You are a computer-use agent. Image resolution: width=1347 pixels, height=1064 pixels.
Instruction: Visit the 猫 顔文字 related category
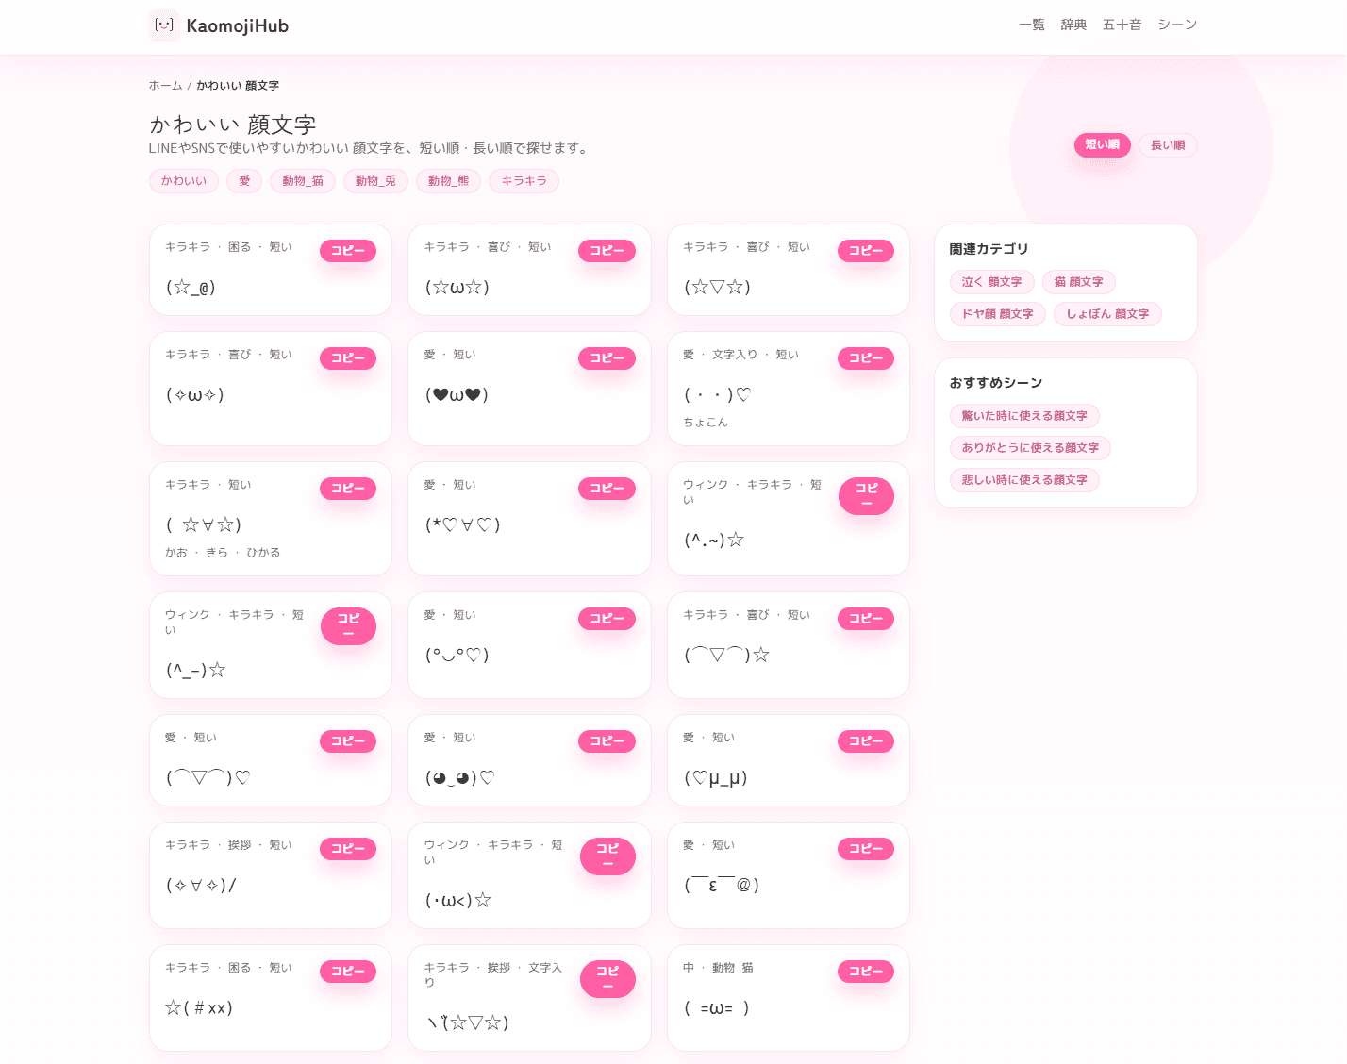[x=1078, y=282]
